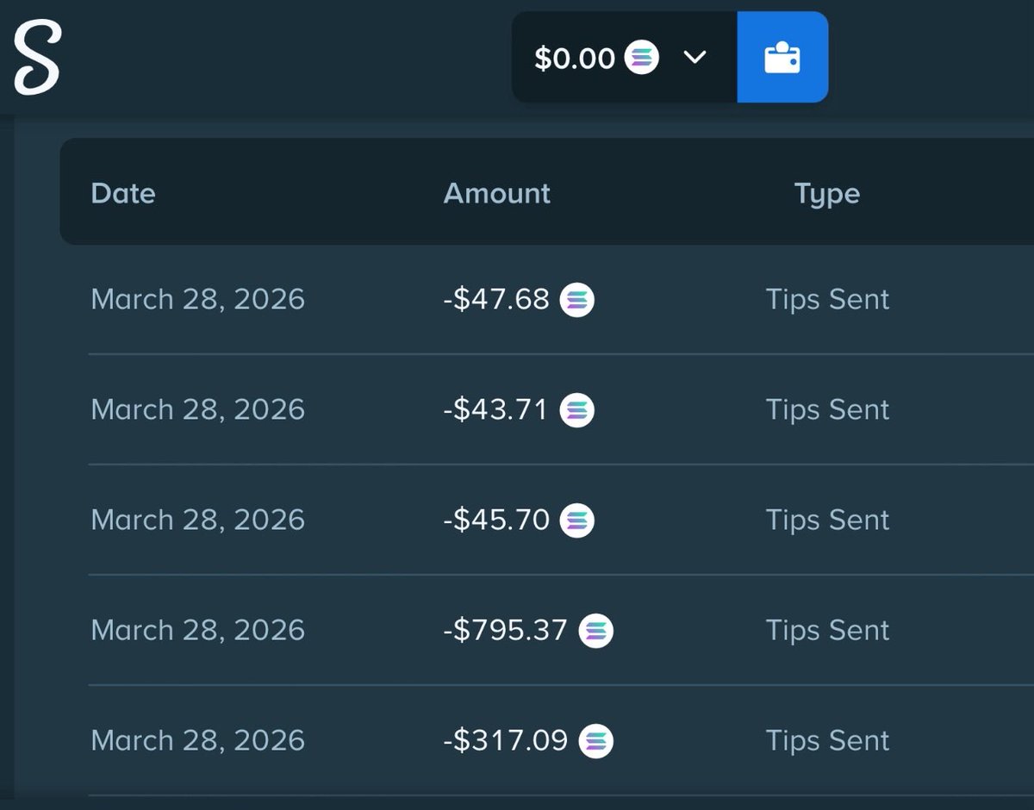Sort by the Amount column header
This screenshot has width=1034, height=810.
[x=496, y=193]
